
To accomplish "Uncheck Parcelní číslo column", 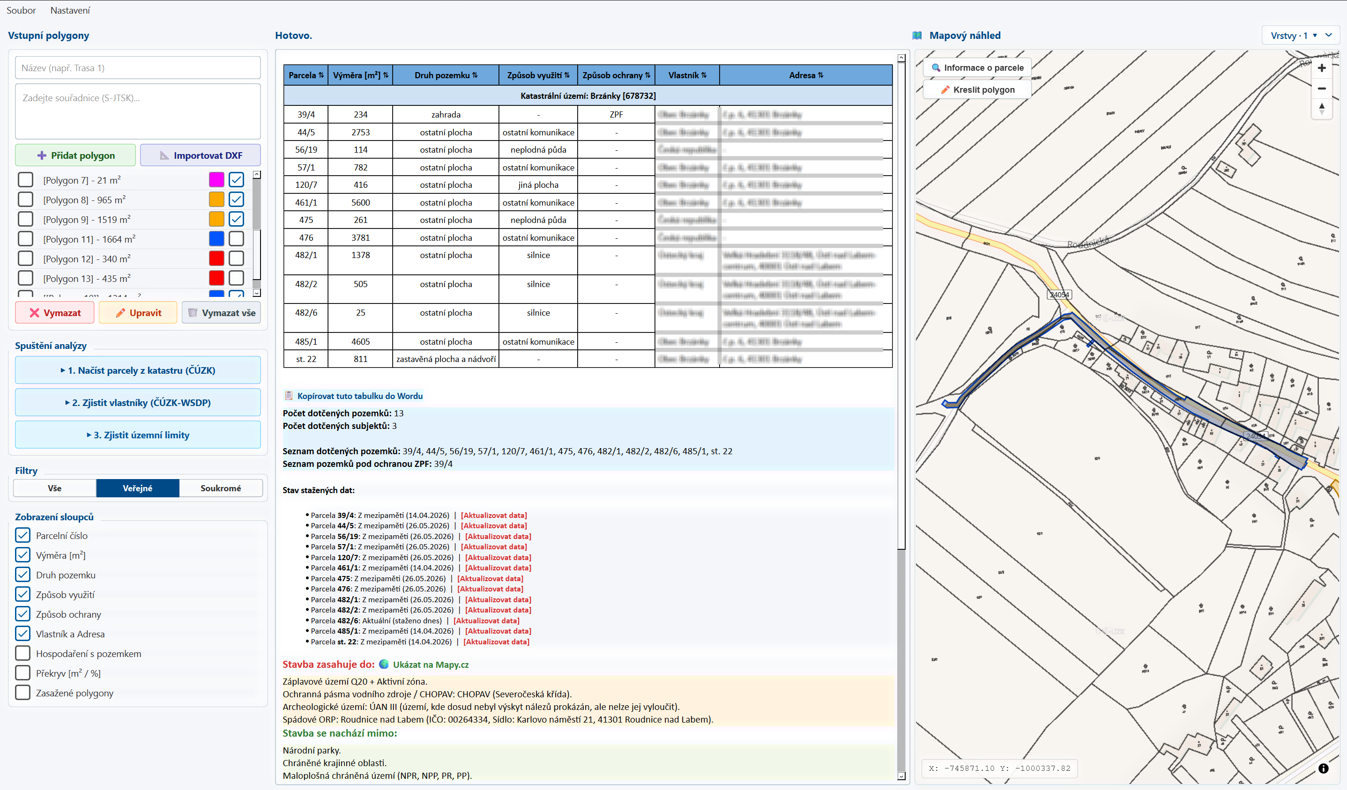I will [22, 535].
